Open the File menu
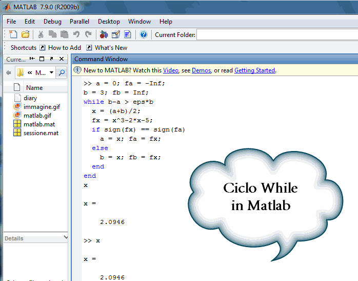358x281 pixels. [11, 22]
